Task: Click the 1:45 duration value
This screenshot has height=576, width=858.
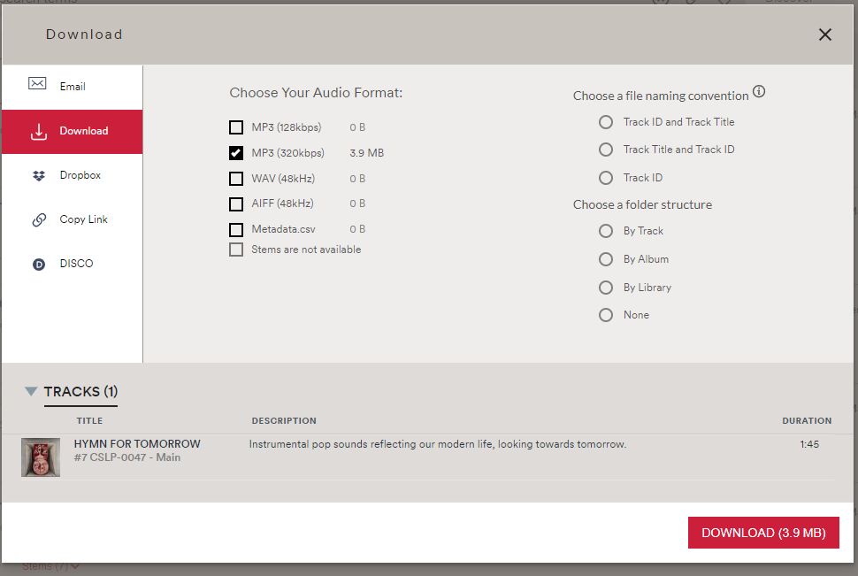Action: 809,444
